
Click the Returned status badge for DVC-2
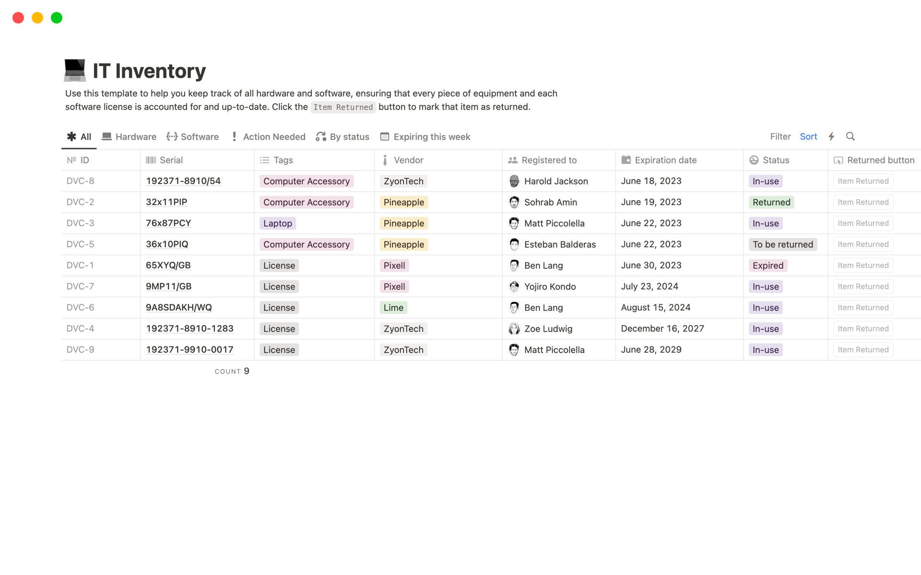pos(770,202)
